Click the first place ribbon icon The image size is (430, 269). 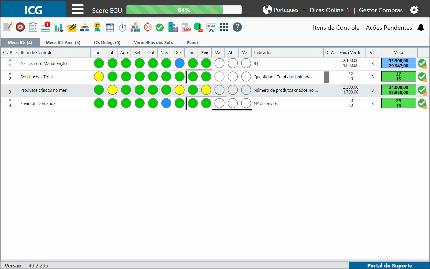[97, 27]
